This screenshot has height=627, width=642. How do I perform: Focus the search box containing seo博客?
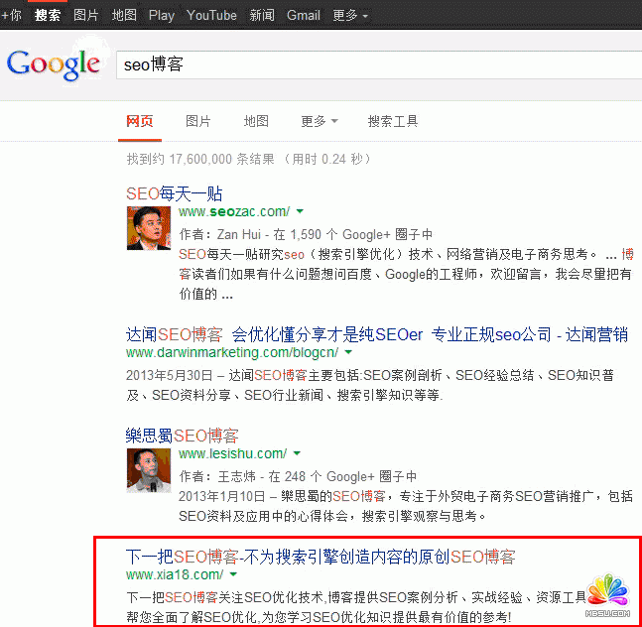[379, 65]
